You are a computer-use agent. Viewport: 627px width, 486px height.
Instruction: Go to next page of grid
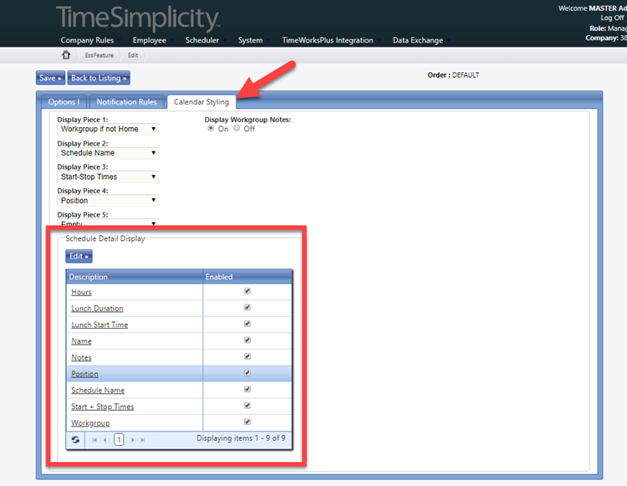coord(132,439)
